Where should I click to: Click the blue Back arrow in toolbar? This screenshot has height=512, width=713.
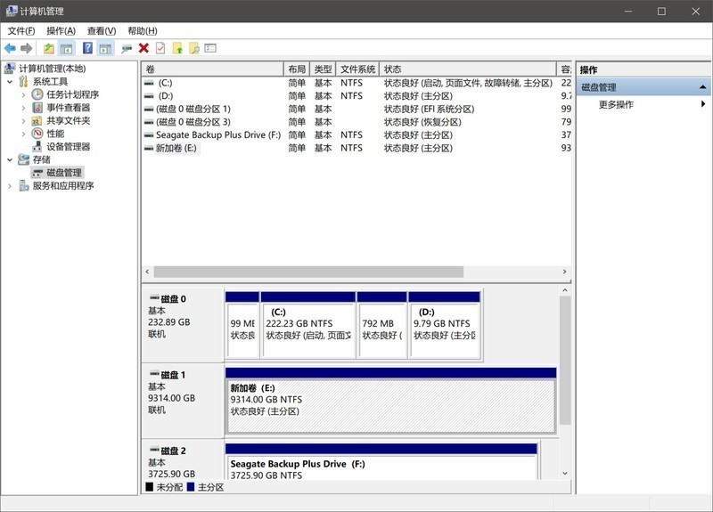(10, 48)
